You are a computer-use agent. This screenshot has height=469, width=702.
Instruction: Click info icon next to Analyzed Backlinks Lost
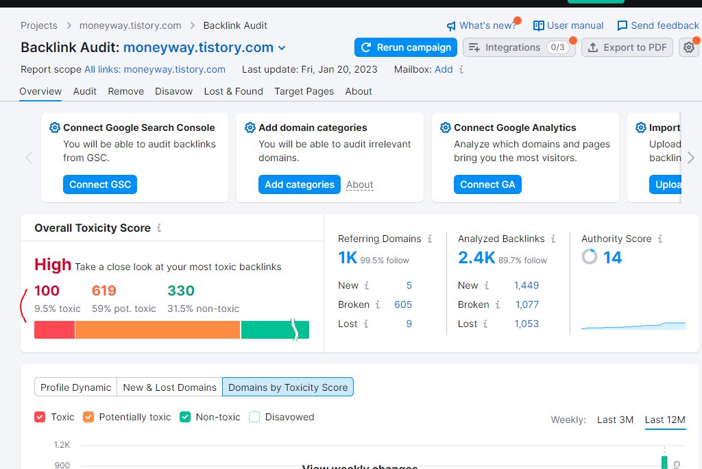[485, 324]
